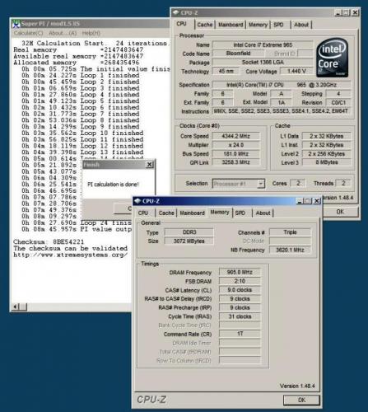Click OK in the lower CPU-Z memory window
The image size is (368, 412).
coord(301,400)
